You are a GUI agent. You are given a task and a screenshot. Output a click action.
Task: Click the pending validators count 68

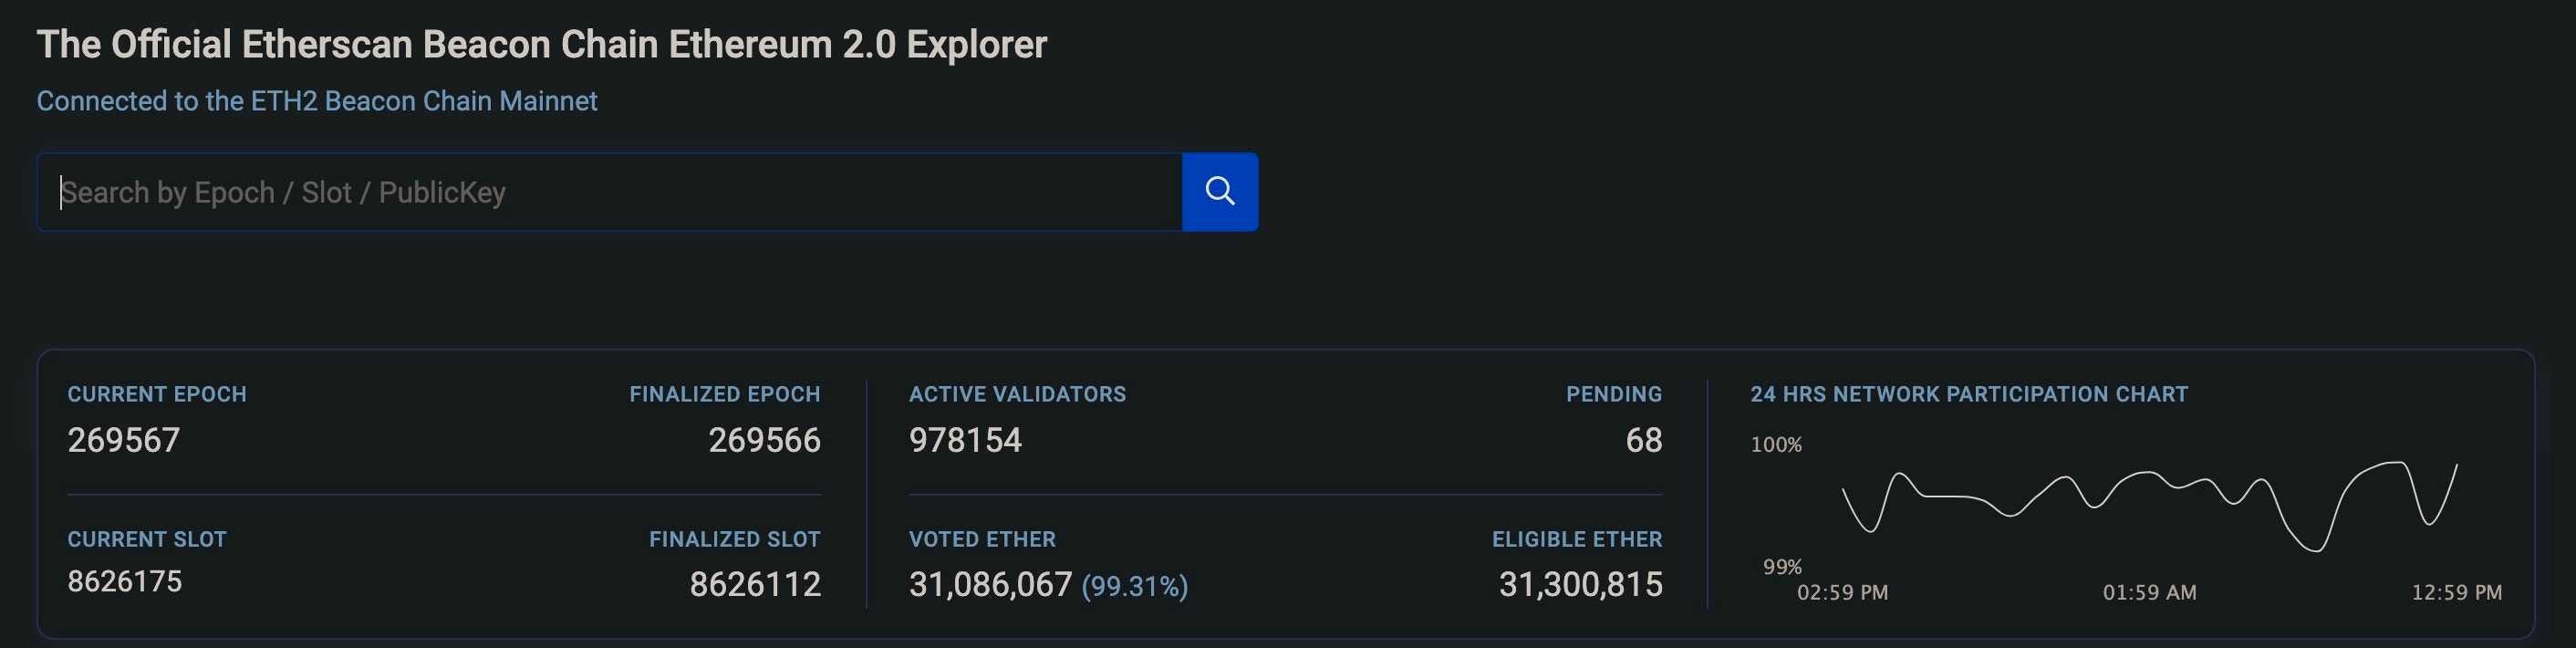(x=1643, y=440)
